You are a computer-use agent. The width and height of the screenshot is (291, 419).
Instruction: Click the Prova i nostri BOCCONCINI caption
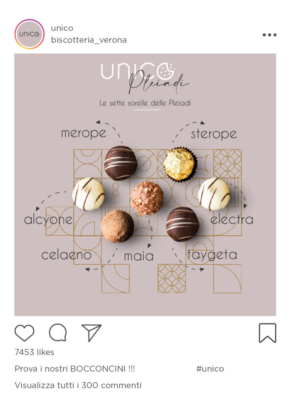[75, 369]
